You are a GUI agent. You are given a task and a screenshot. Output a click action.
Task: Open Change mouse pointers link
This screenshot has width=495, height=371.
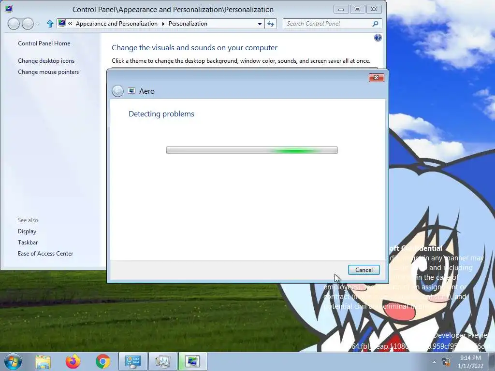pyautogui.click(x=48, y=72)
